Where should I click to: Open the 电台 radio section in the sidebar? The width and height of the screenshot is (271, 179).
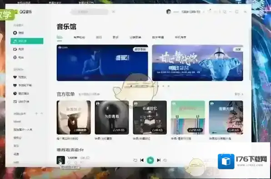click(19, 58)
